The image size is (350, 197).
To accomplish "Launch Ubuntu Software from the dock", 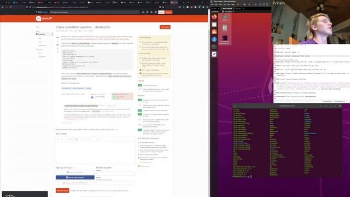I will coord(214,32).
